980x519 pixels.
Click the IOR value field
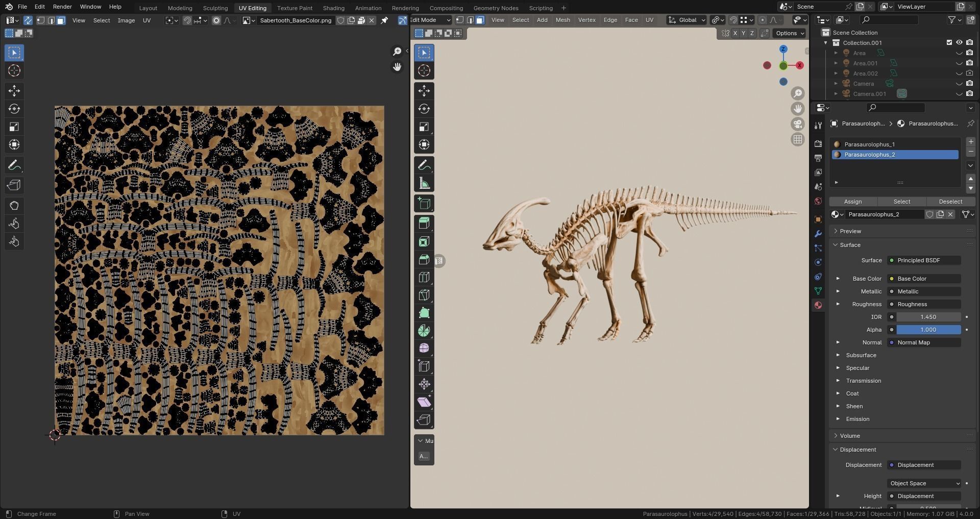pyautogui.click(x=928, y=317)
